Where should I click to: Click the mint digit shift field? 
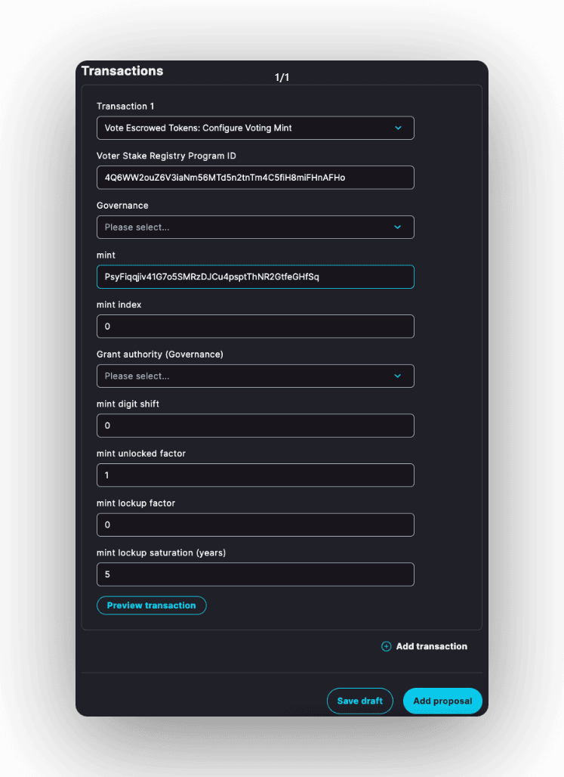255,426
